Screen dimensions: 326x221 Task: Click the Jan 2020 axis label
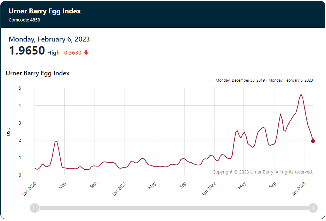point(29,189)
